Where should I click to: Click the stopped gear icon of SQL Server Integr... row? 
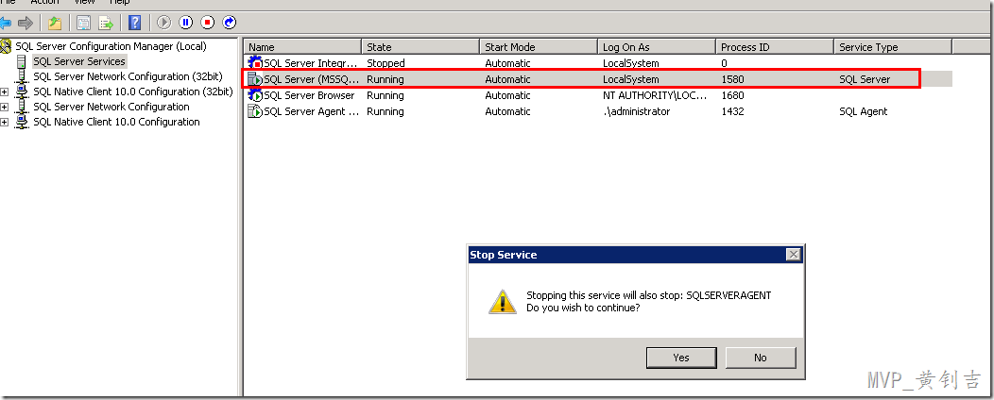255,63
